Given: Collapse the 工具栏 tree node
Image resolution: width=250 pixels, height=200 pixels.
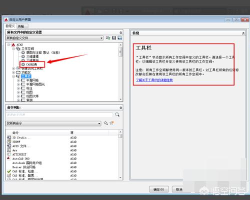Looking at the screenshot, I should tap(13, 76).
